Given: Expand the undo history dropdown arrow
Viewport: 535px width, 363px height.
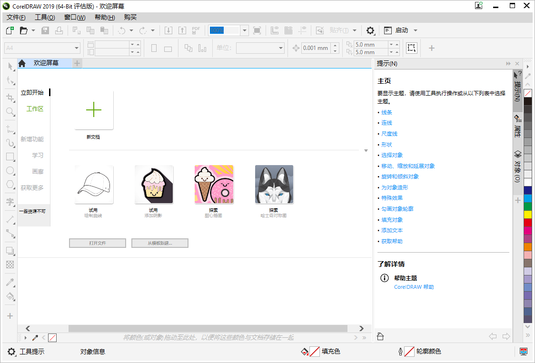Looking at the screenshot, I should tap(131, 30).
